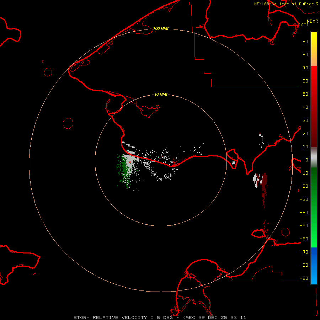The width and height of the screenshot is (320, 320).
Task: Click the 20 value on the velocity scale
Action: click(305, 133)
